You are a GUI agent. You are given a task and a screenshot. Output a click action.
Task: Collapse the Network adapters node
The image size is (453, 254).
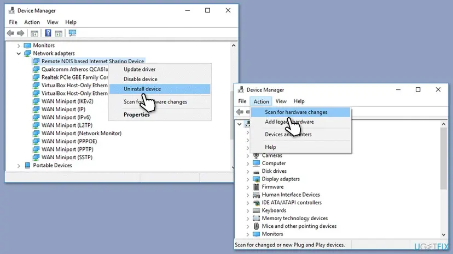(19, 53)
